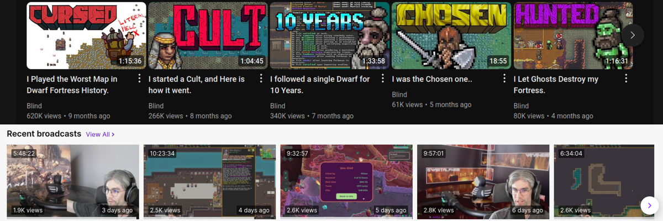Open the 9:32:57 broadcast from 5 days ago

point(346,181)
